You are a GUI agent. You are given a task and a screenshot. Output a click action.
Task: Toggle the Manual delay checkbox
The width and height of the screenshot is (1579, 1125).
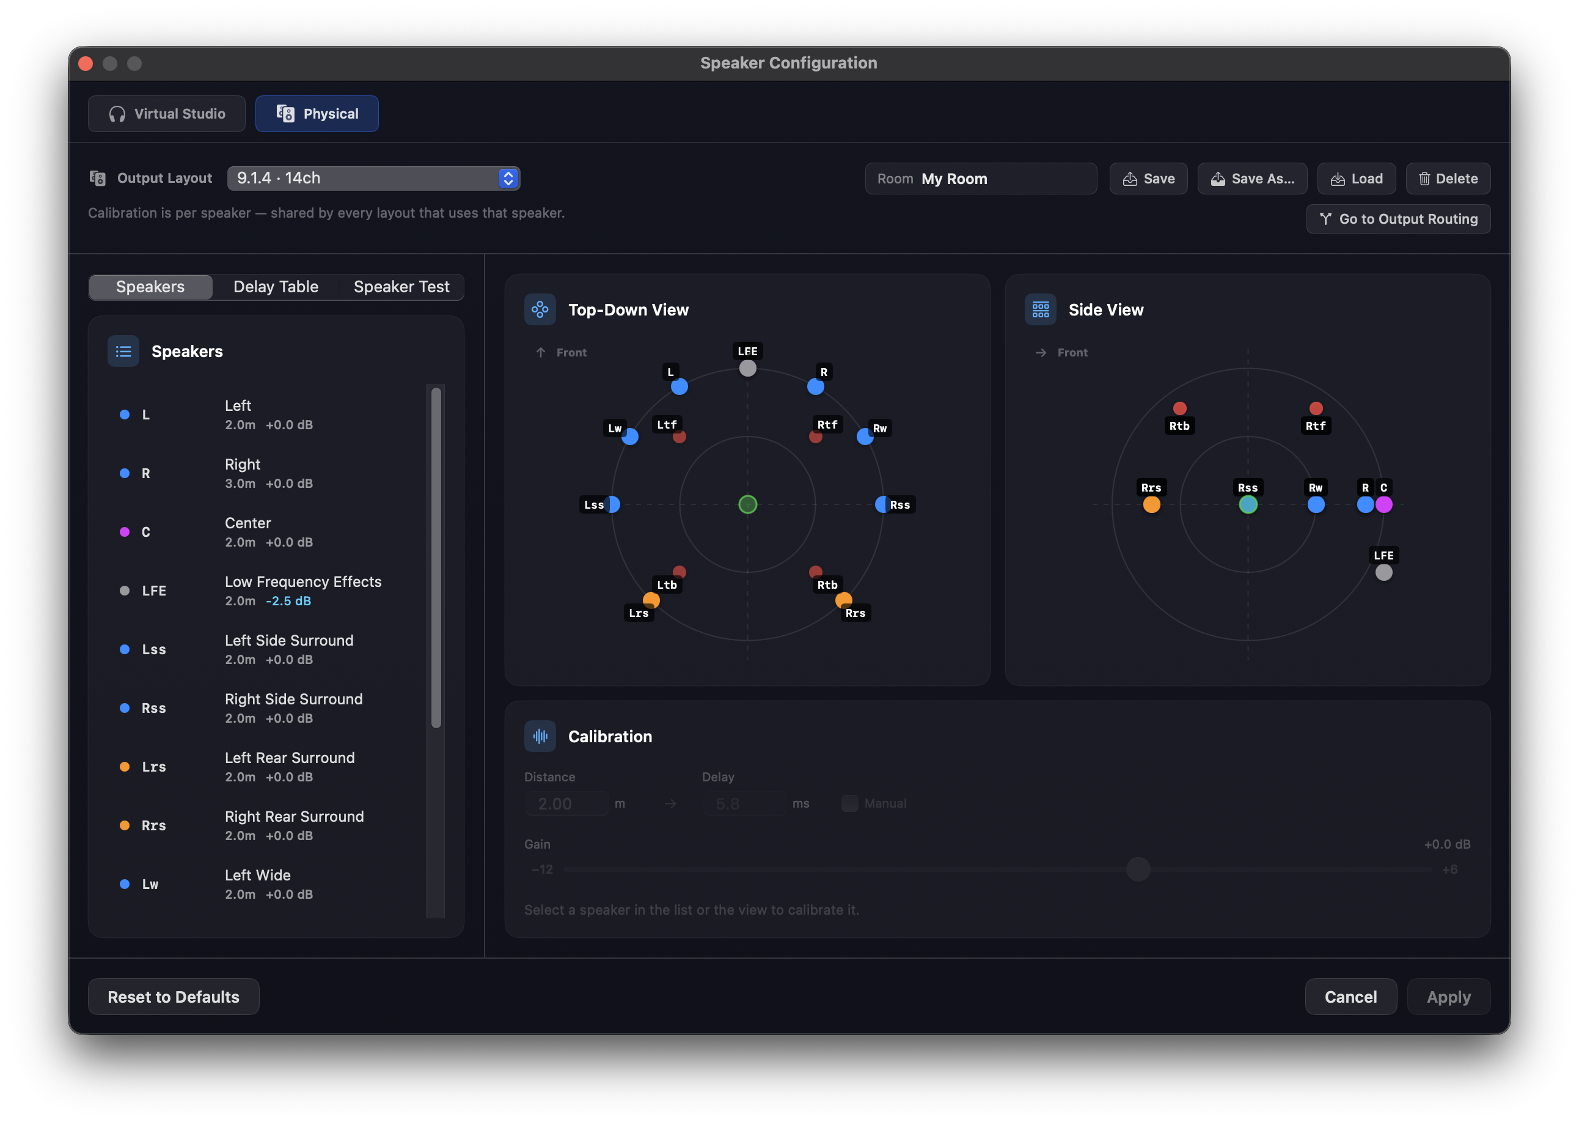pos(849,803)
